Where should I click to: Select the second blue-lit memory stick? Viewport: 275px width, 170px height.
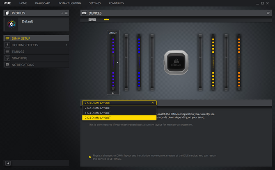[139, 62]
